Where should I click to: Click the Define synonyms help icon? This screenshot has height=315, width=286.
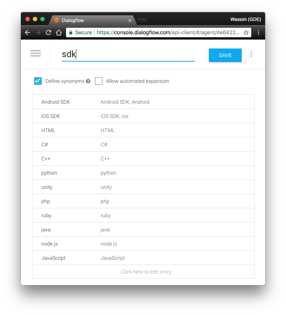(88, 81)
